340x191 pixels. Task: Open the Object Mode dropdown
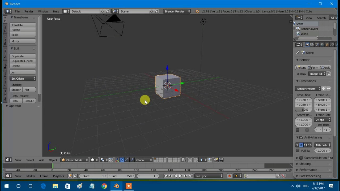coord(74,160)
